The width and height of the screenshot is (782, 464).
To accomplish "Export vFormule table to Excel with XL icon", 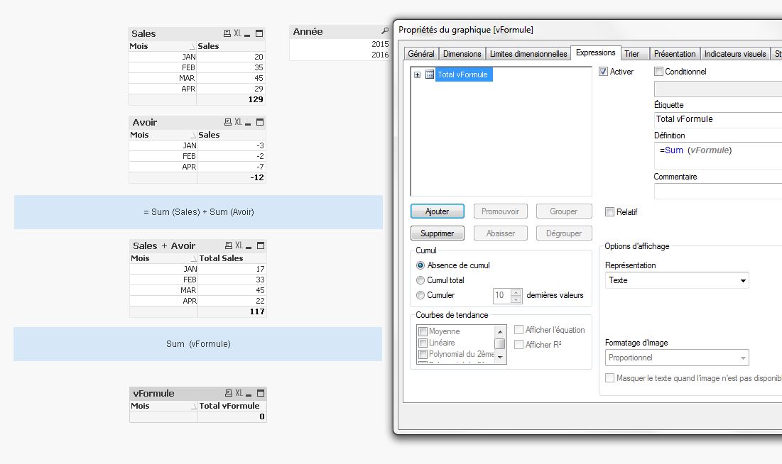I will (239, 393).
